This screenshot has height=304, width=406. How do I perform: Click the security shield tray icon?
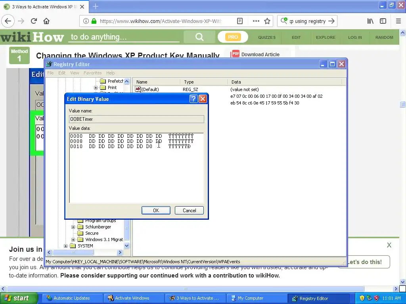tap(362, 298)
